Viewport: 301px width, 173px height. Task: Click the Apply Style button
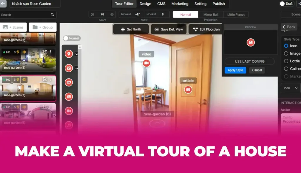click(x=235, y=70)
